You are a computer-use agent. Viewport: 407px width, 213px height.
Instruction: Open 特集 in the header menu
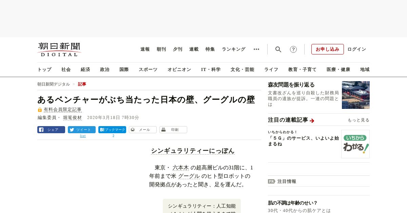click(x=210, y=49)
